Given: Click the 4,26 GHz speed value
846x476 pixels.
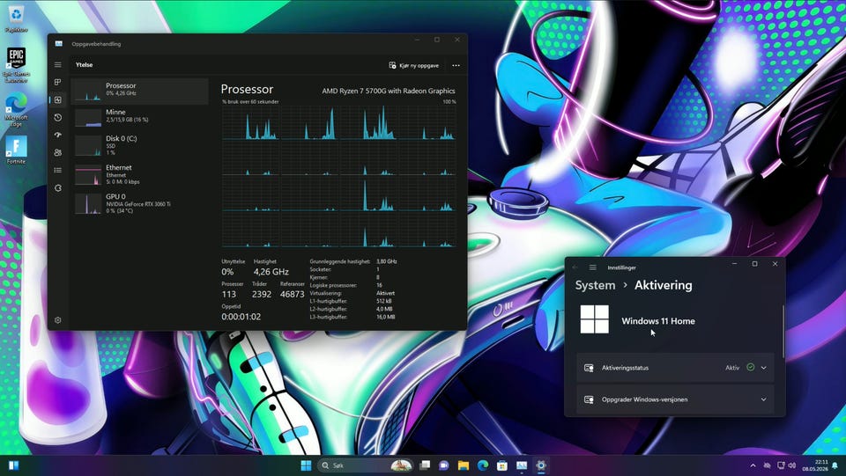Looking at the screenshot, I should [271, 272].
